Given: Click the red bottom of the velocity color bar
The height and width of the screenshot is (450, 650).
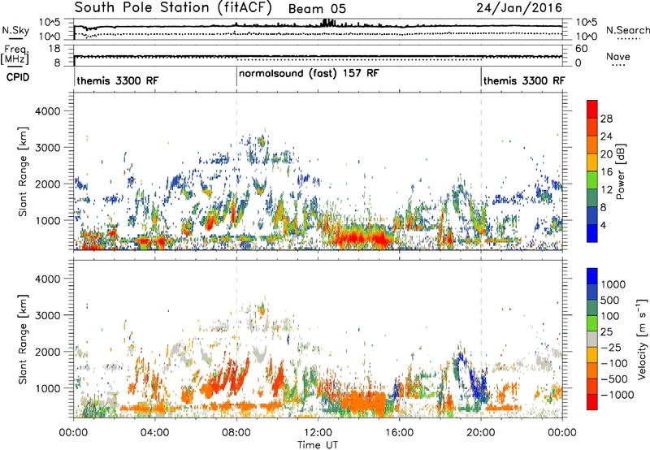Looking at the screenshot, I should click(x=592, y=401).
